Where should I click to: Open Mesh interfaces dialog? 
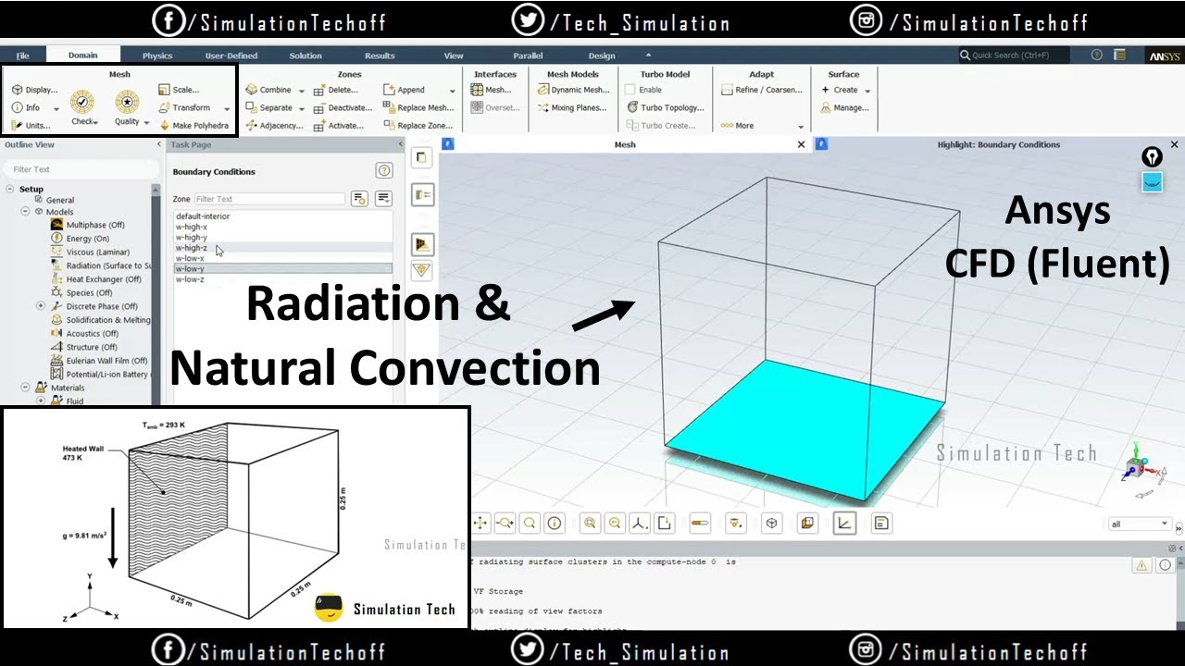click(x=492, y=90)
